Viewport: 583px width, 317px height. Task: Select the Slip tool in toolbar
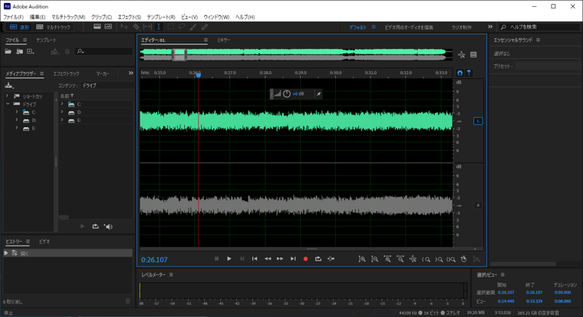click(x=147, y=27)
